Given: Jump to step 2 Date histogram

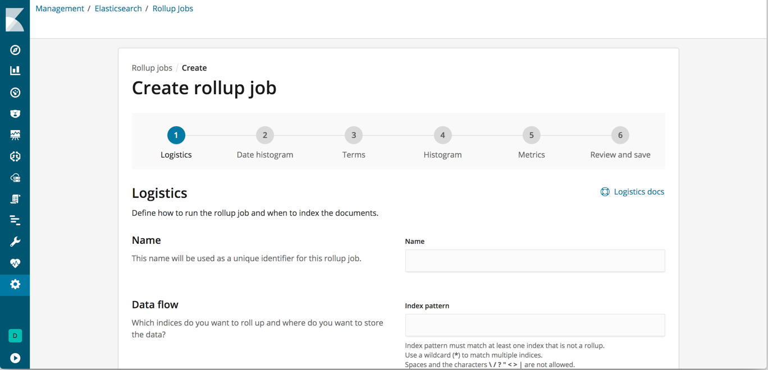Looking at the screenshot, I should pos(265,135).
